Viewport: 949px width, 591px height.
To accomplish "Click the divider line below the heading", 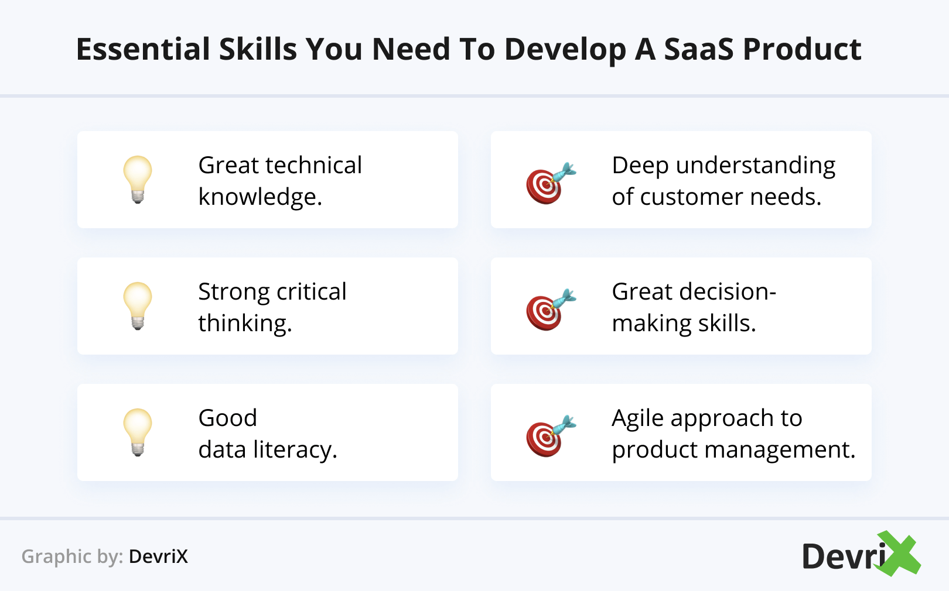I will click(x=474, y=96).
